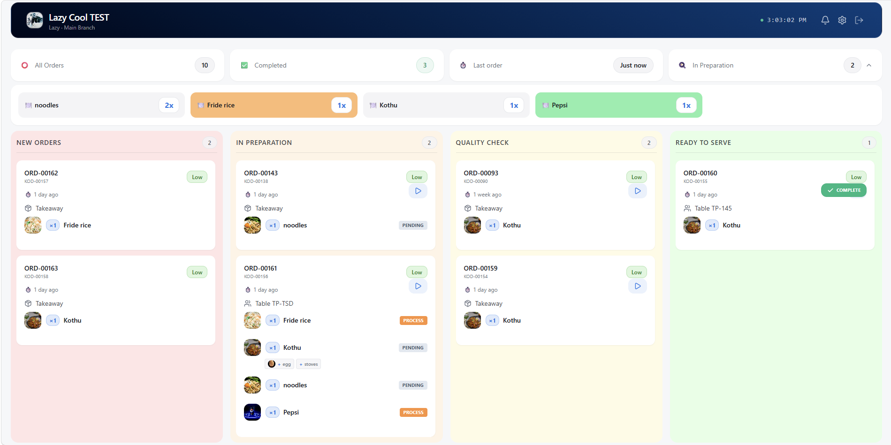Click the logout icon in header
The width and height of the screenshot is (891, 445).
coord(859,20)
